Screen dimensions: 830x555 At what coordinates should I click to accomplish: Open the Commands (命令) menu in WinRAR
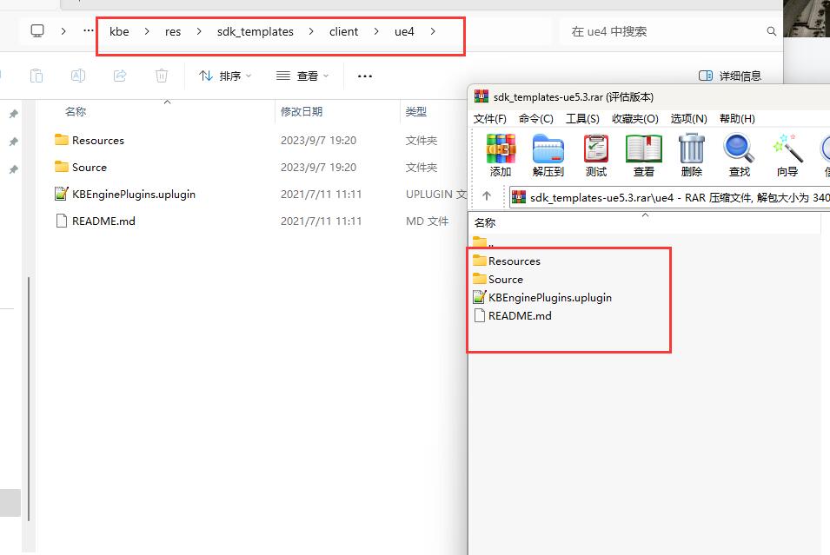coord(535,118)
